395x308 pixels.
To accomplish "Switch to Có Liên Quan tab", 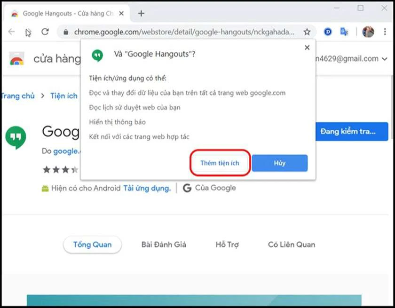I will coord(292,245).
